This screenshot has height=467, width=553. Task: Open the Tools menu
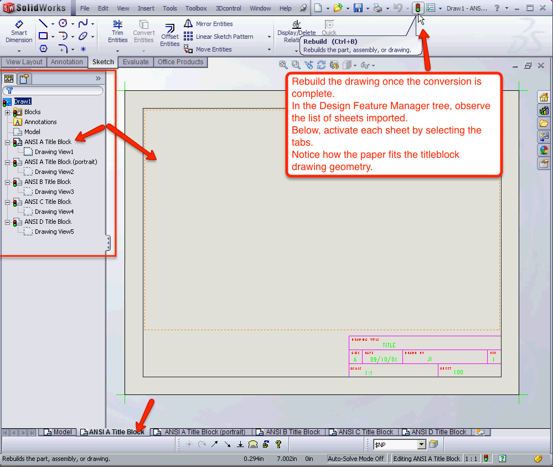pos(169,8)
